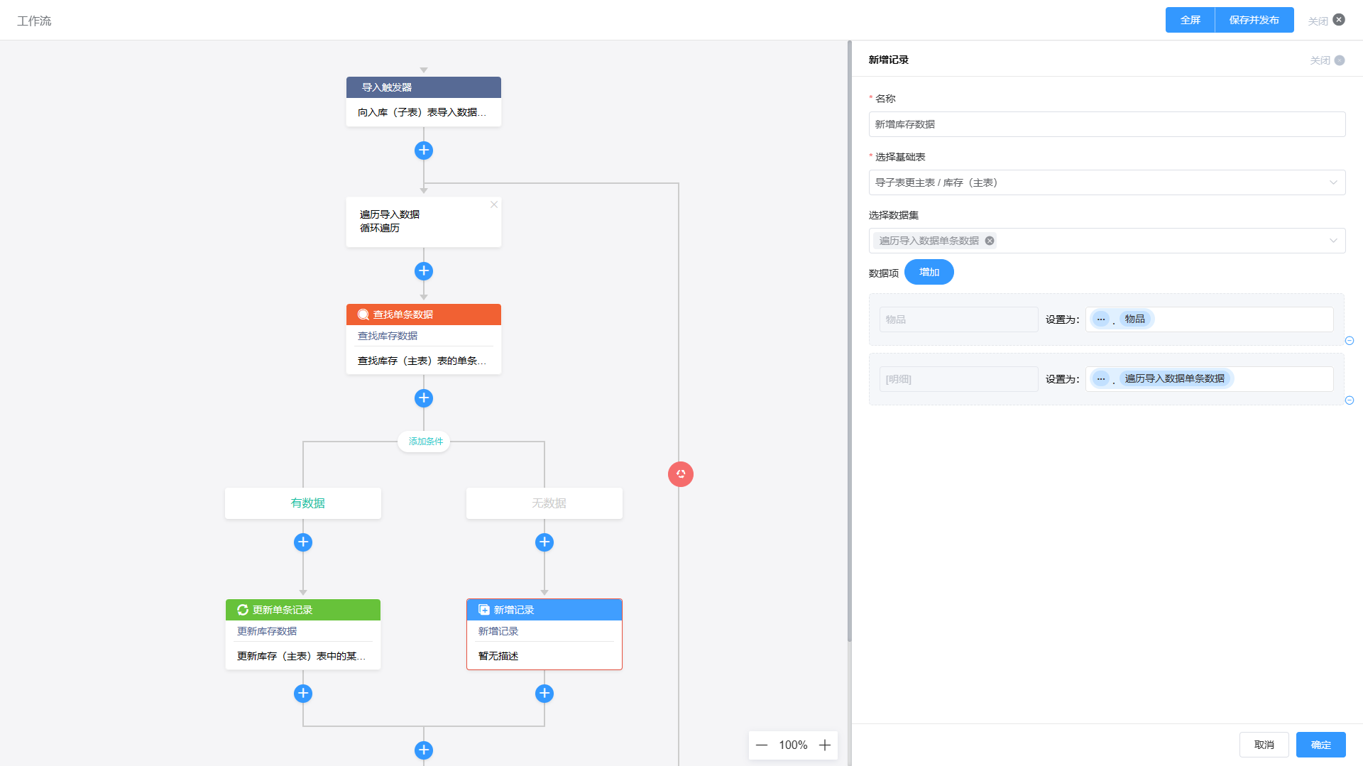Confirm with the 确定 button

[1321, 745]
